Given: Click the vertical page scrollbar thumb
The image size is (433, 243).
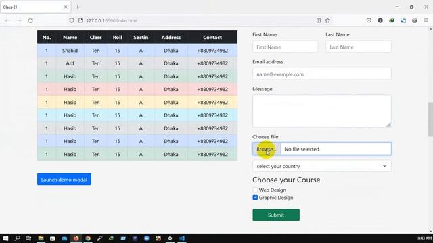Looking at the screenshot, I should tap(430, 119).
